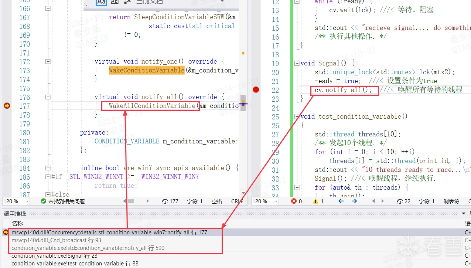Toggle whole word match in find bar
Image resolution: width=471 pixels, height=268 pixels.
click(115, 2)
